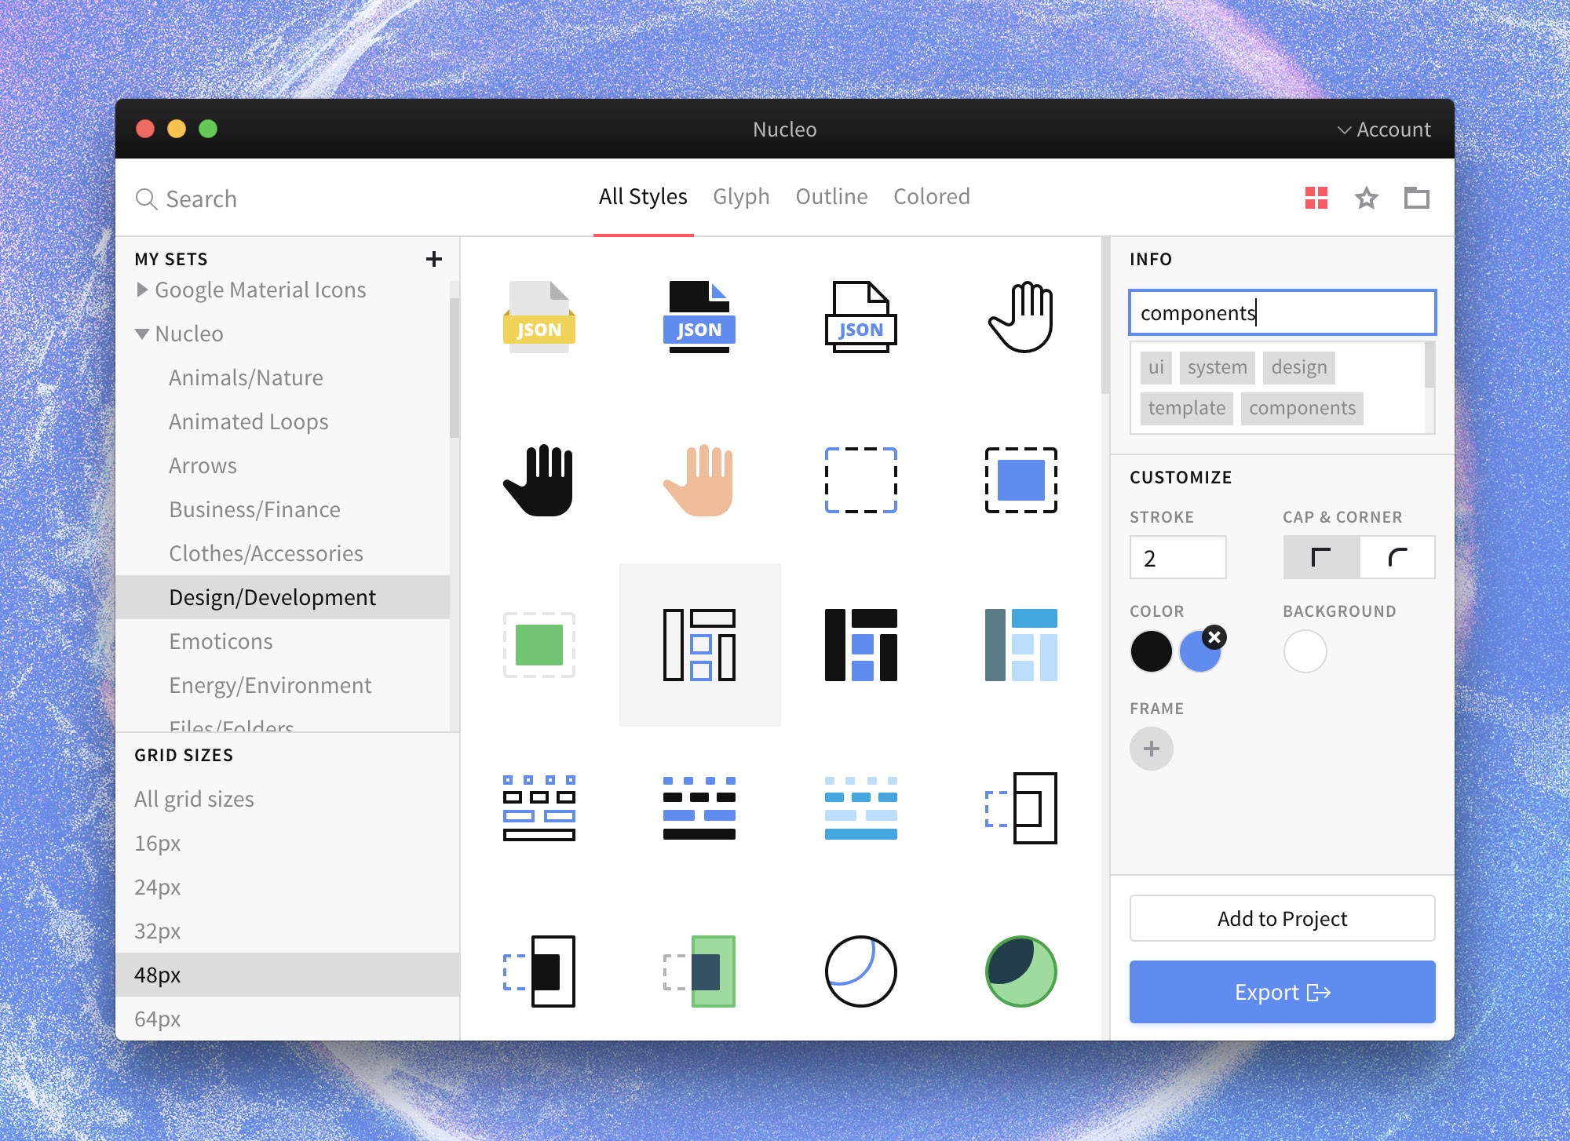The height and width of the screenshot is (1141, 1570).
Task: Select the black color swatch
Action: [x=1151, y=651]
